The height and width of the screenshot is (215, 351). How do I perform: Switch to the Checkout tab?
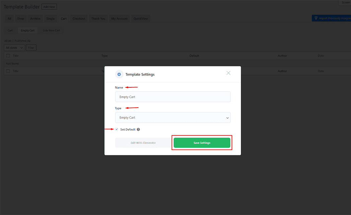click(x=79, y=18)
